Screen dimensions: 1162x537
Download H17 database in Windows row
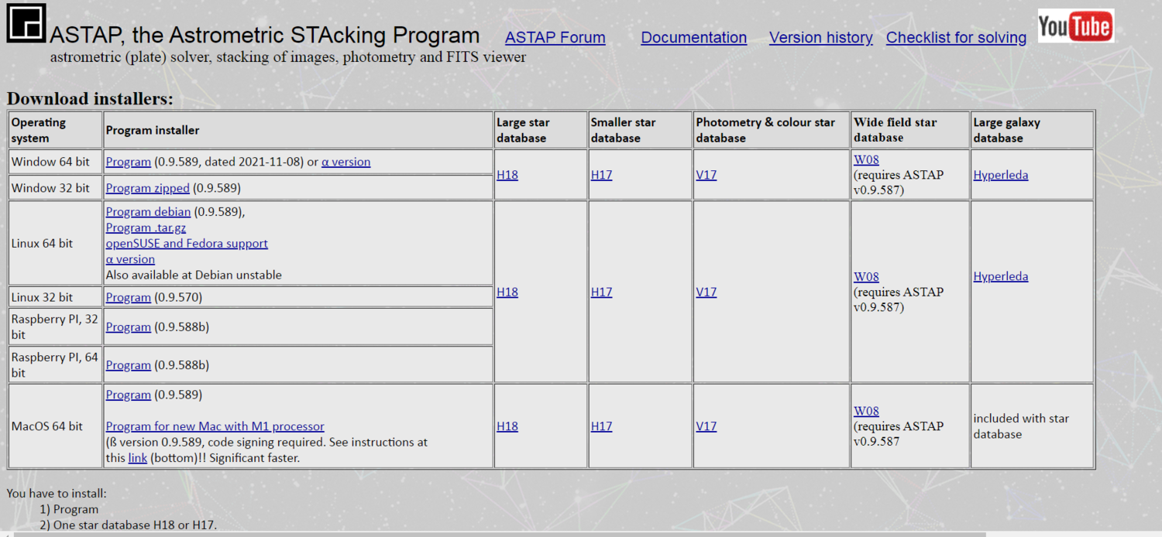[x=601, y=175]
